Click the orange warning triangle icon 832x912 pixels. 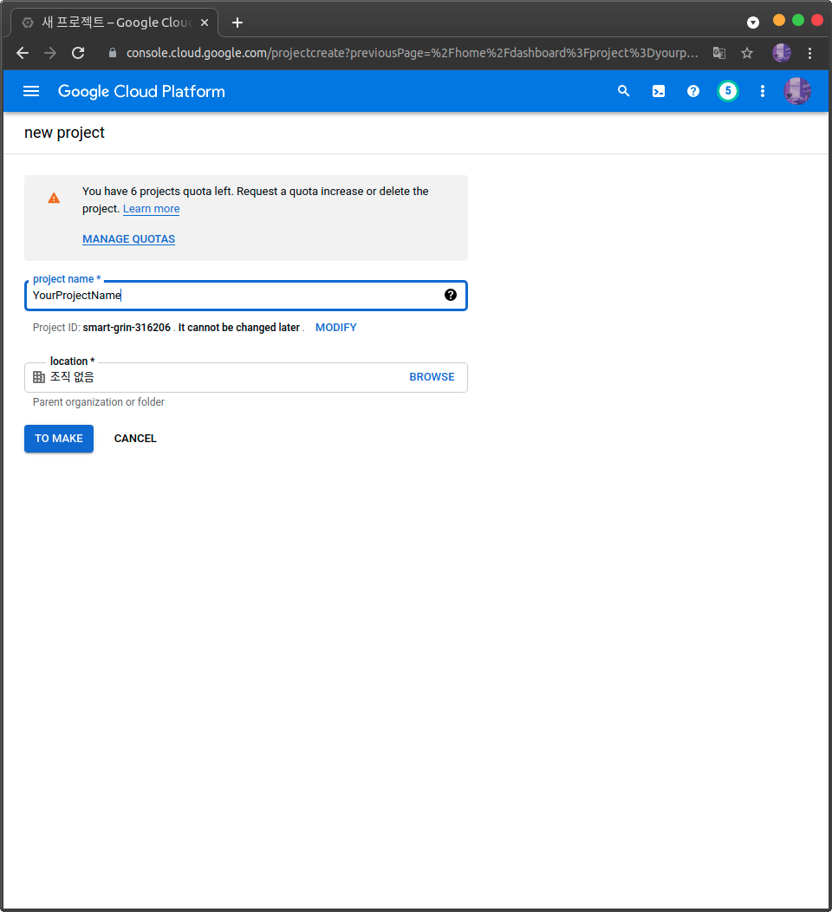pos(54,199)
